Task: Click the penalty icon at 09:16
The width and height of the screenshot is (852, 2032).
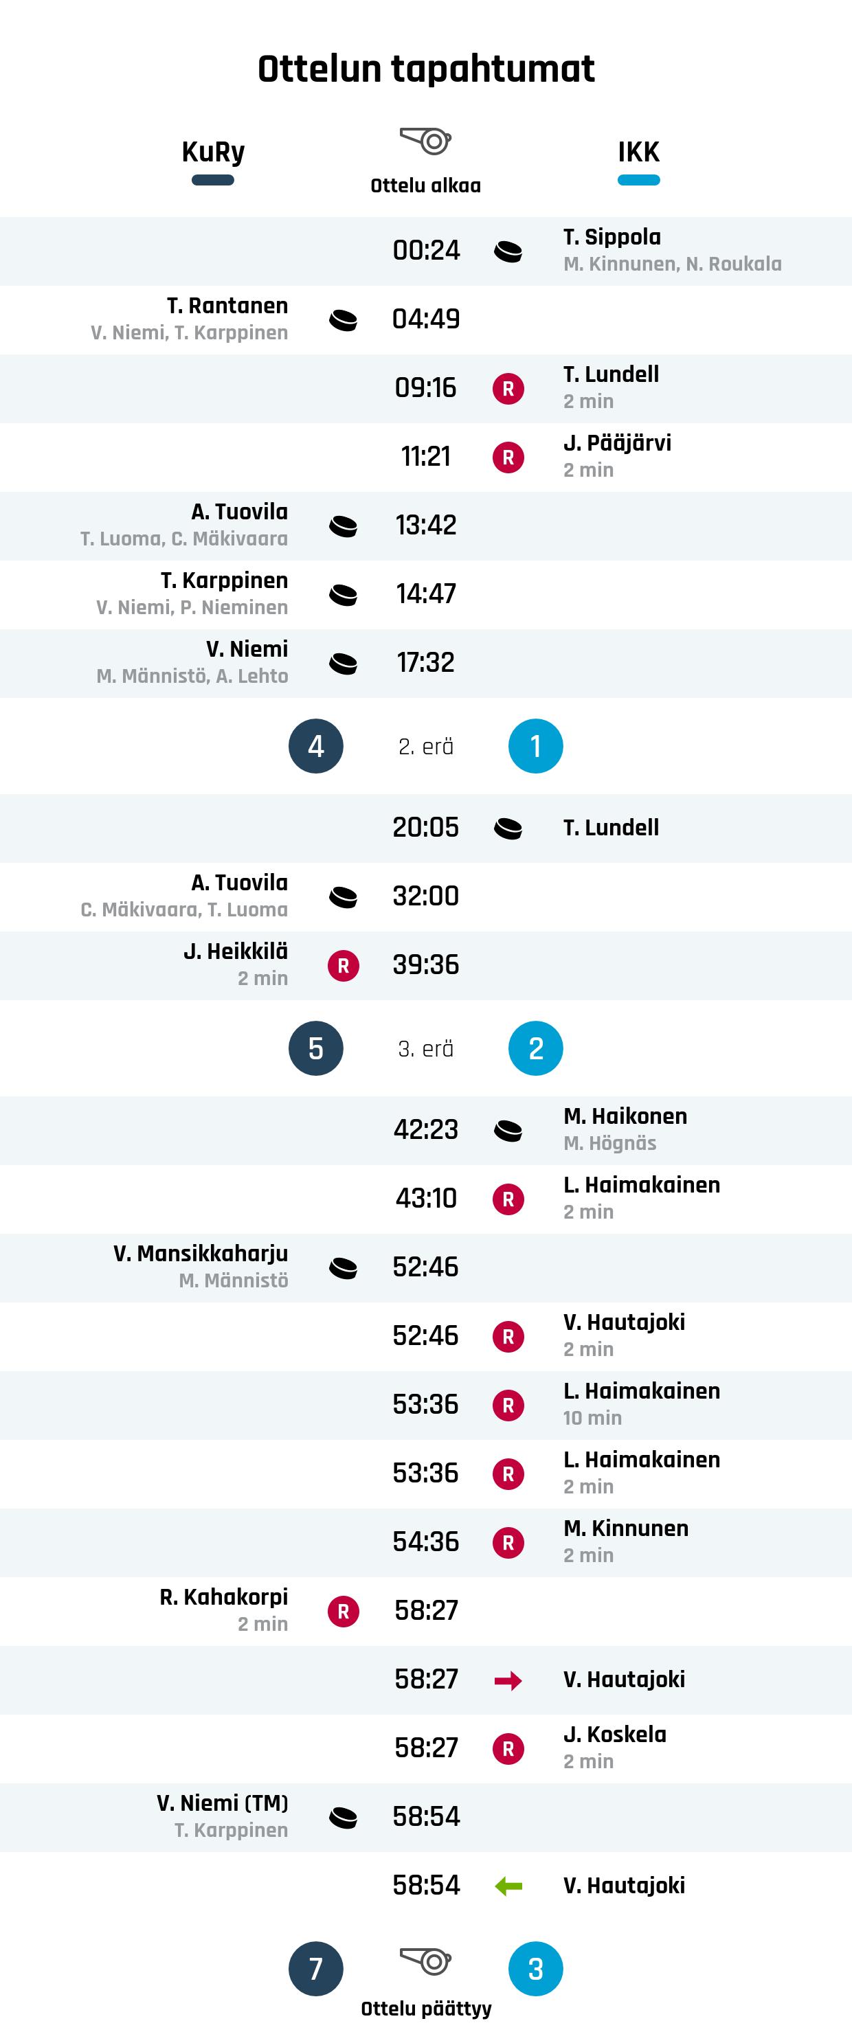Action: click(x=508, y=388)
